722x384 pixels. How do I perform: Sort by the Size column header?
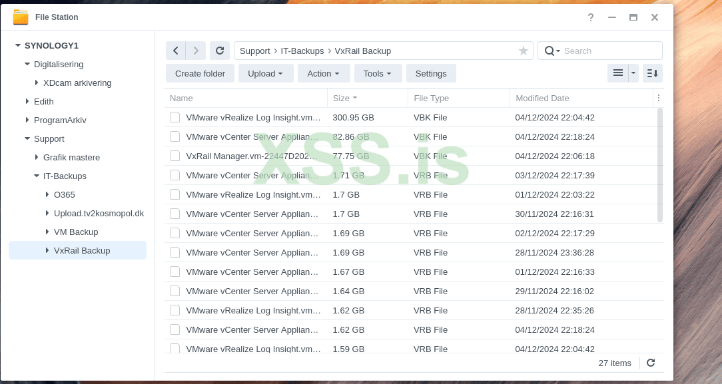[368, 98]
